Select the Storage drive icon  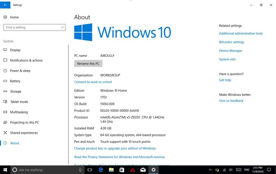(x=5, y=91)
